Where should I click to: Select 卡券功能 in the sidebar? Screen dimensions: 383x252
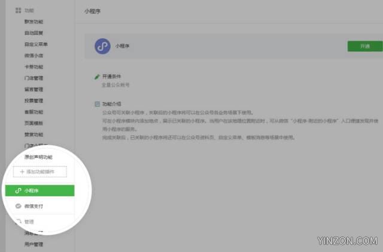click(34, 66)
